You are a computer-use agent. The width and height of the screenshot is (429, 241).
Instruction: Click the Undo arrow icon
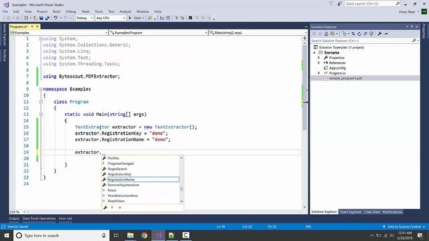56,18
